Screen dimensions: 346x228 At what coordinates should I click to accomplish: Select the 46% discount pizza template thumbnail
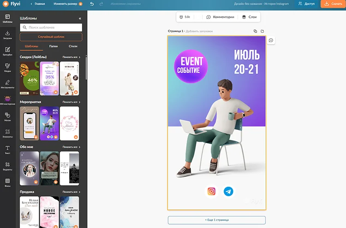[x=30, y=78]
